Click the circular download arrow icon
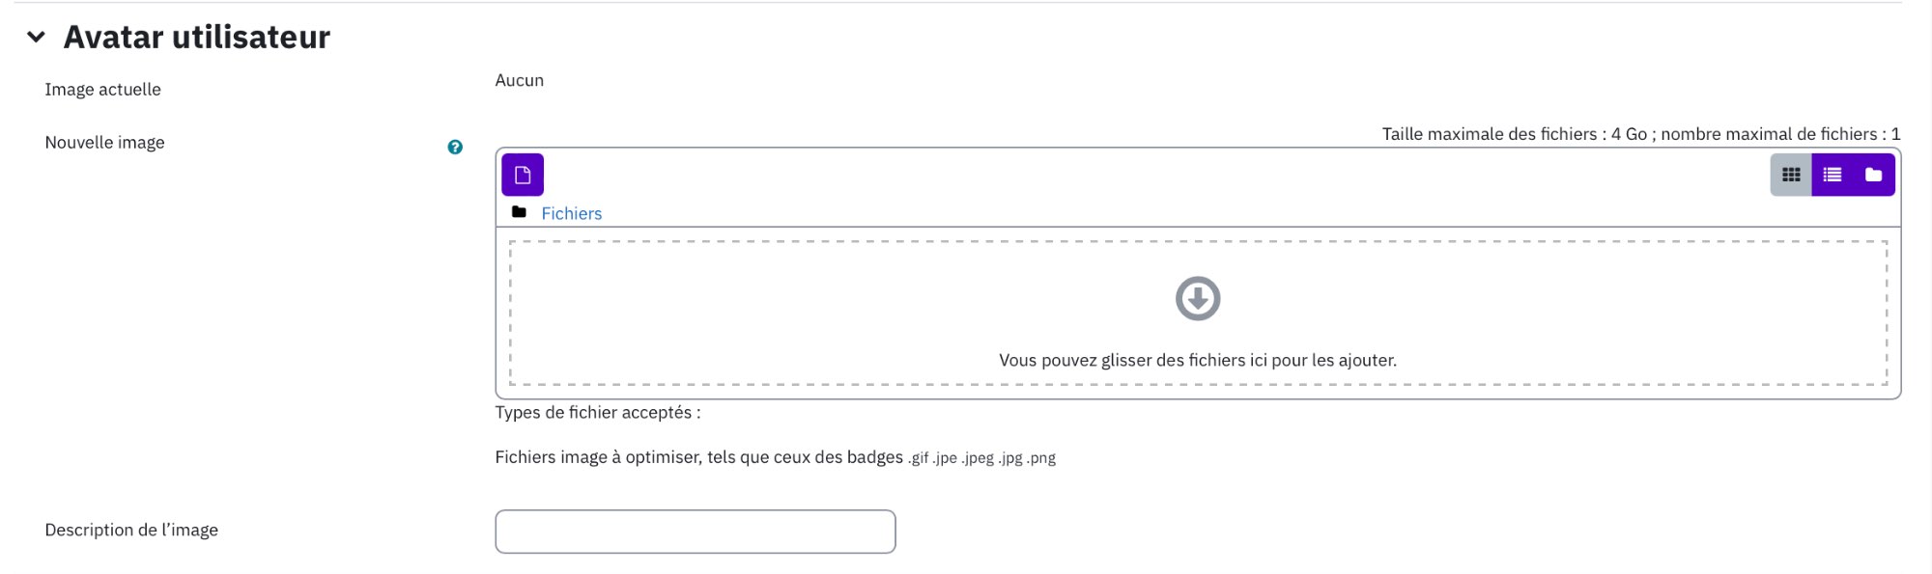Viewport: 1932px width, 574px height. click(x=1198, y=299)
